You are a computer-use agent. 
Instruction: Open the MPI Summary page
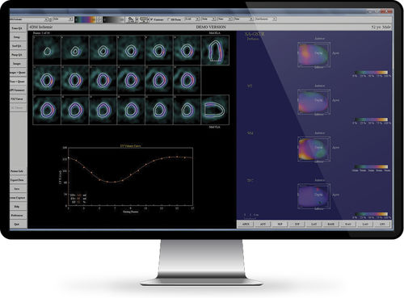(x=18, y=90)
